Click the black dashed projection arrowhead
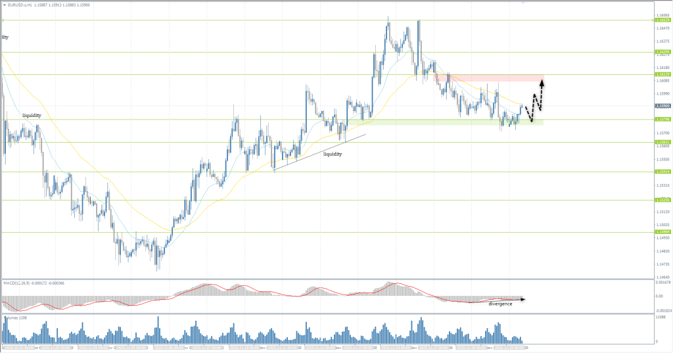The height and width of the screenshot is (353, 673). (542, 82)
